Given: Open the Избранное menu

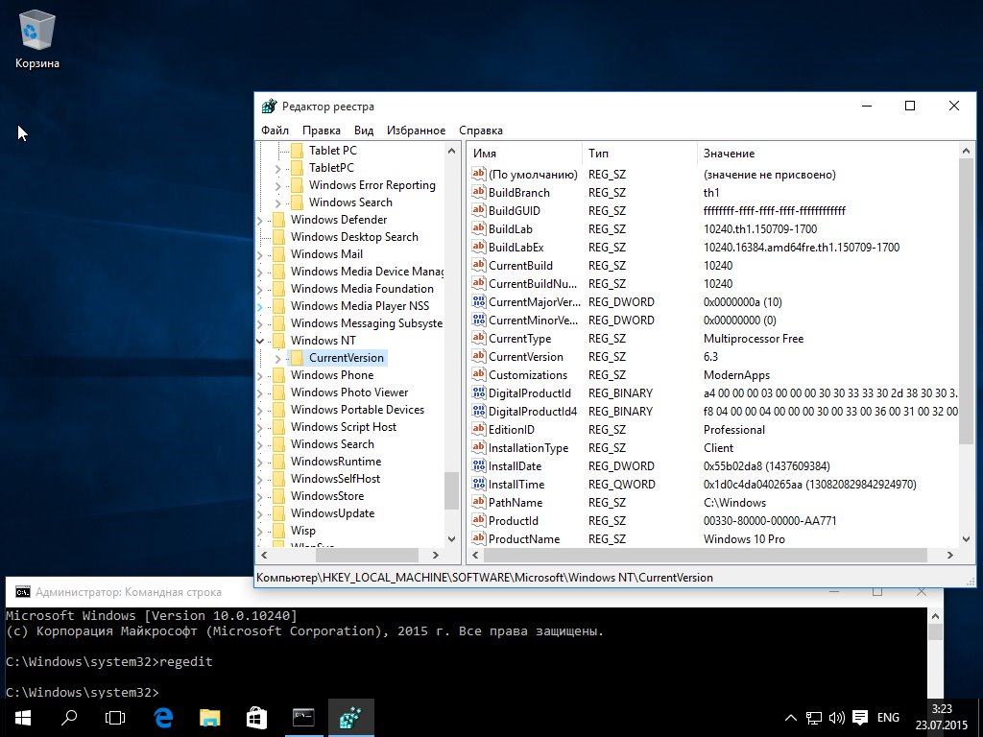Looking at the screenshot, I should (x=416, y=131).
